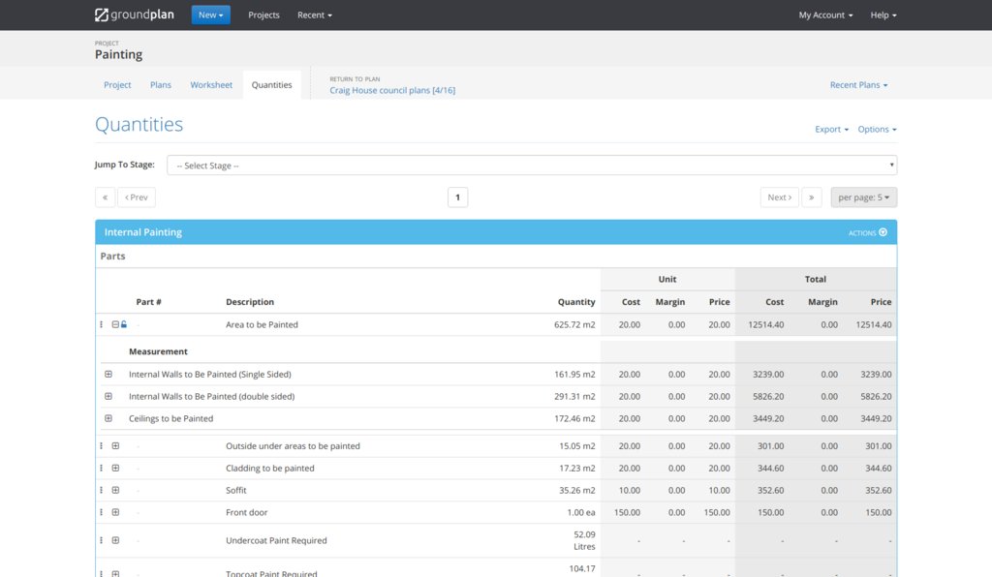
Task: Open the Export dropdown menu
Action: (831, 130)
